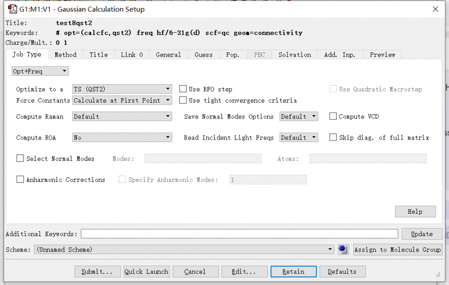449x285 pixels.
Task: Open the General tab
Action: (169, 55)
